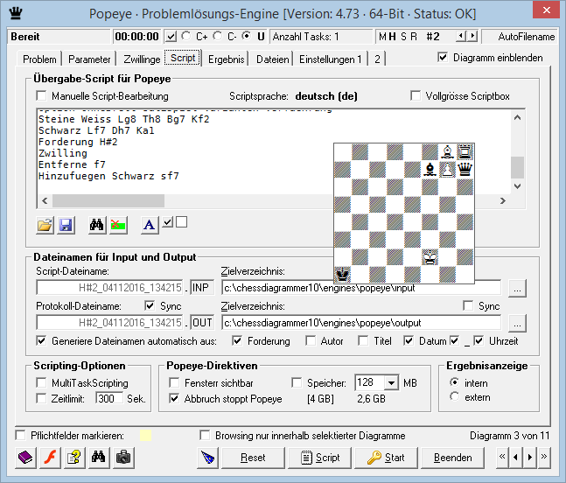This screenshot has width=566, height=483.
Task: Toggle Datum filename checkbox
Action: pos(409,340)
